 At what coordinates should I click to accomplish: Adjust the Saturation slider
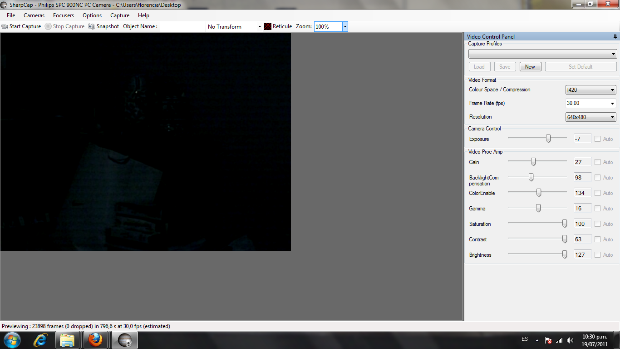tap(565, 224)
